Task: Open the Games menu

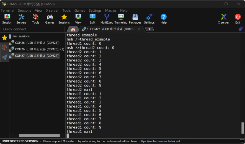Action: [80, 11]
